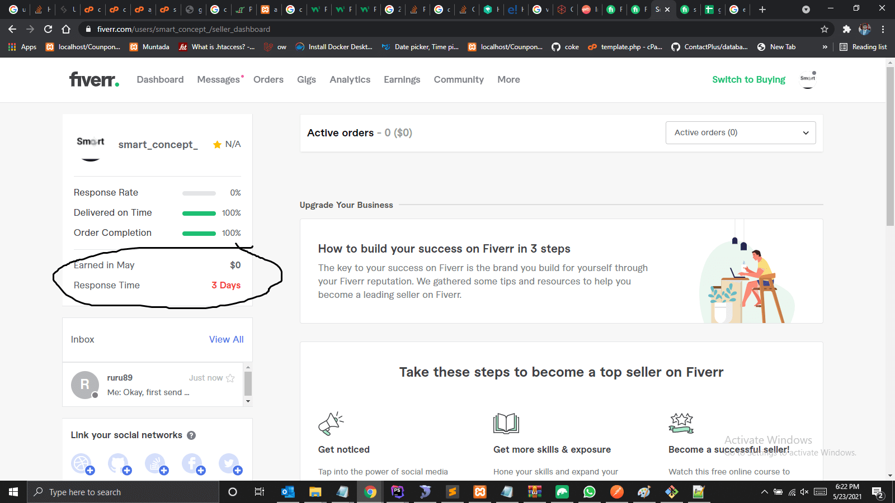Connect your Twitter profile

tap(229, 464)
